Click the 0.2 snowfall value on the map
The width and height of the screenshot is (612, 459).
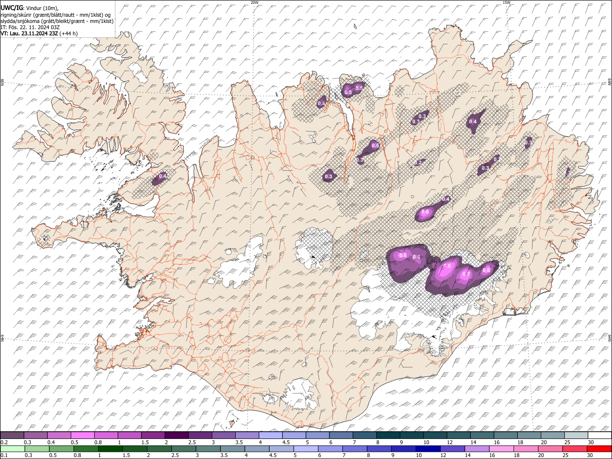(x=418, y=163)
